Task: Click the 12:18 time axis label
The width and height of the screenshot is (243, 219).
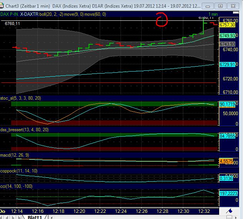Action: click(x=59, y=211)
